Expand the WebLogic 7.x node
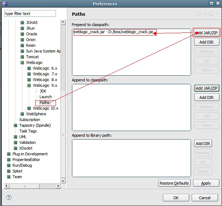 [29, 74]
